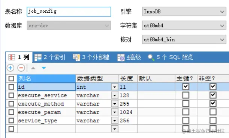Check primary key for execute_param column
Image resolution: width=229 pixels, height=138 pixels.
pyautogui.click(x=186, y=112)
